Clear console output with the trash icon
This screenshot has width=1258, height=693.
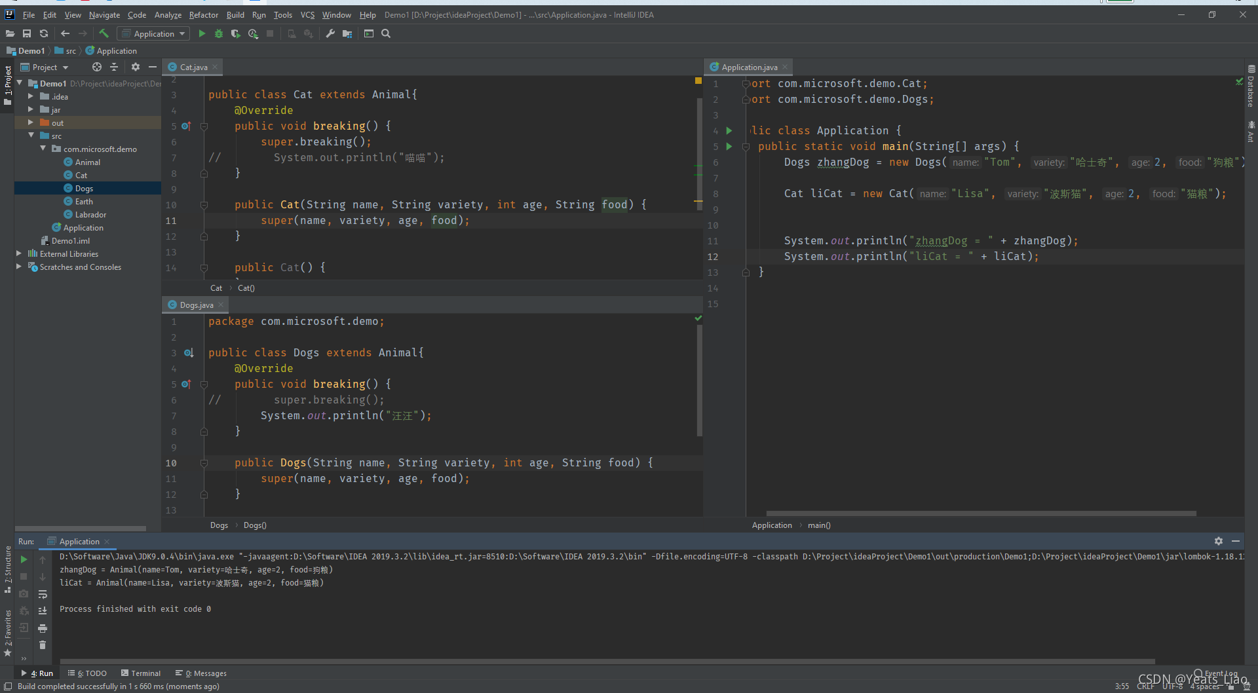click(43, 645)
